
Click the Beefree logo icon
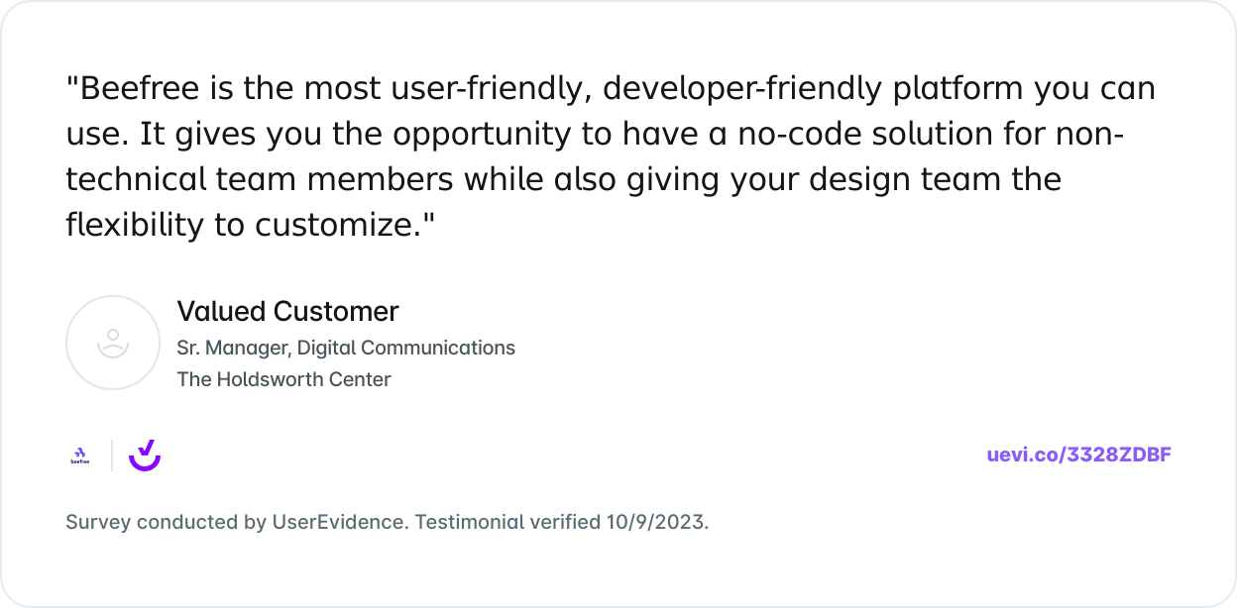coord(79,456)
